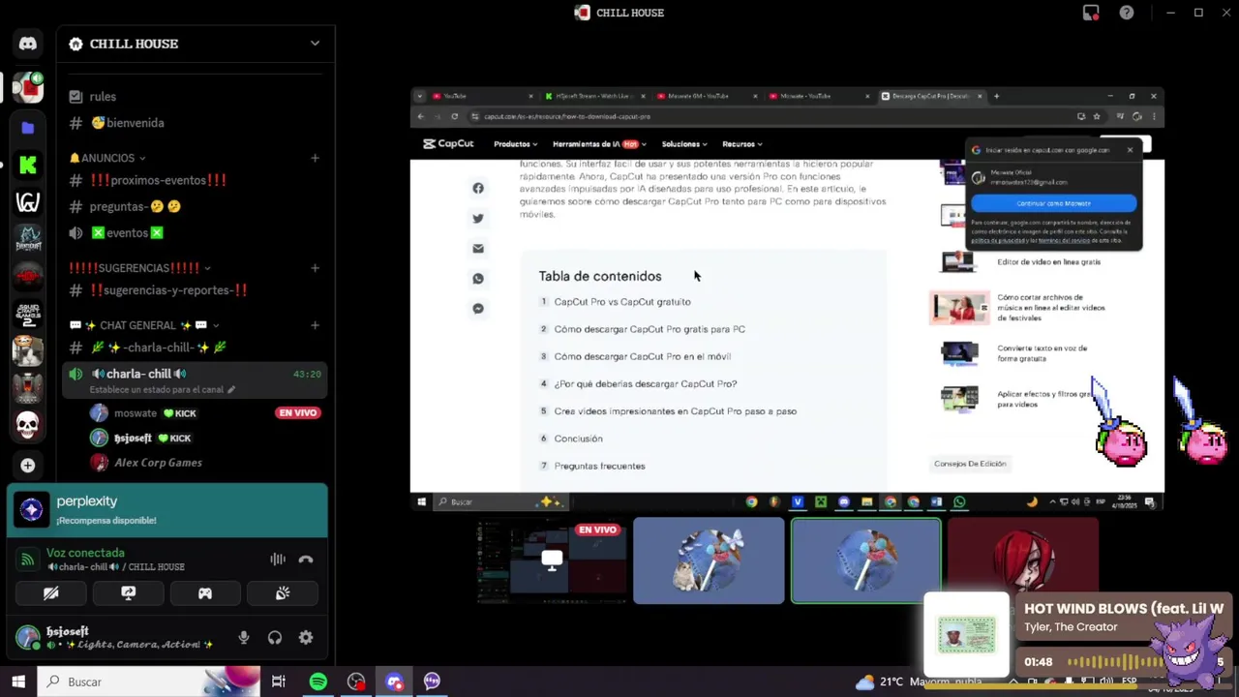Click WhatsApp share icon in streamed CapCut page
Screen dimensions: 1239x697
coord(478,279)
